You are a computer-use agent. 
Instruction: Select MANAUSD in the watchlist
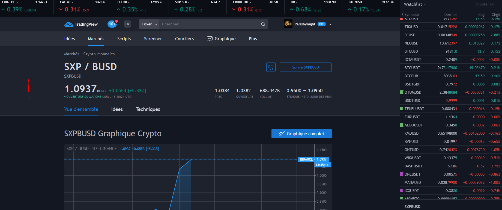[451, 182]
